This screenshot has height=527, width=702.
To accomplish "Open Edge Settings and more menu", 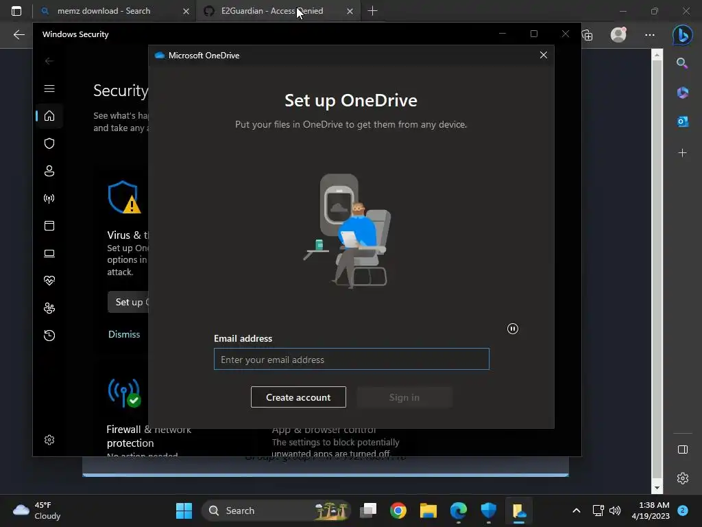I will click(650, 35).
